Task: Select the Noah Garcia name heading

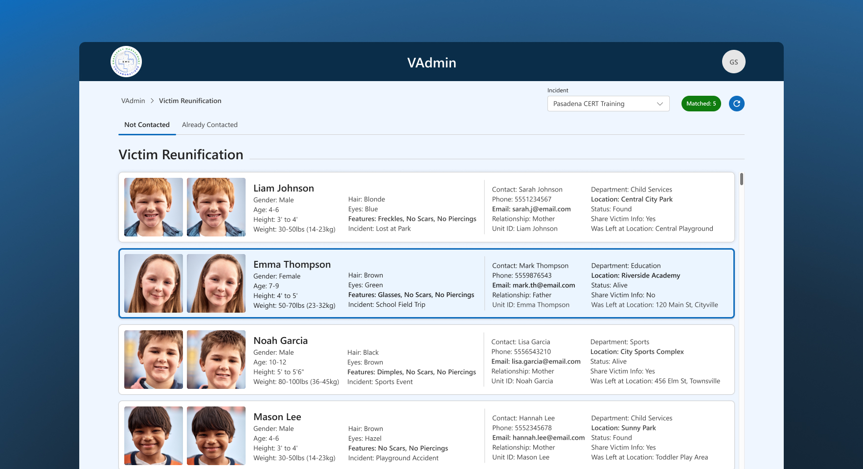Action: (x=280, y=341)
